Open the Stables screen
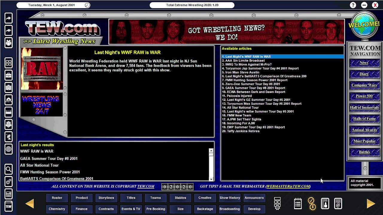The height and width of the screenshot is (215, 383). 180,198
